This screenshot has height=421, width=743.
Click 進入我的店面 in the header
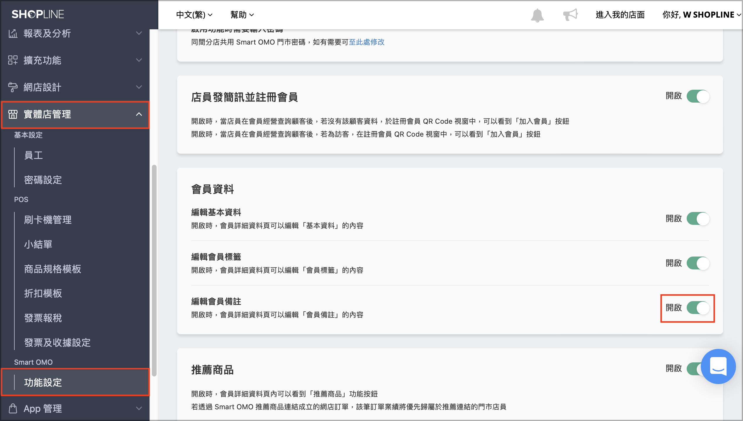coord(620,15)
